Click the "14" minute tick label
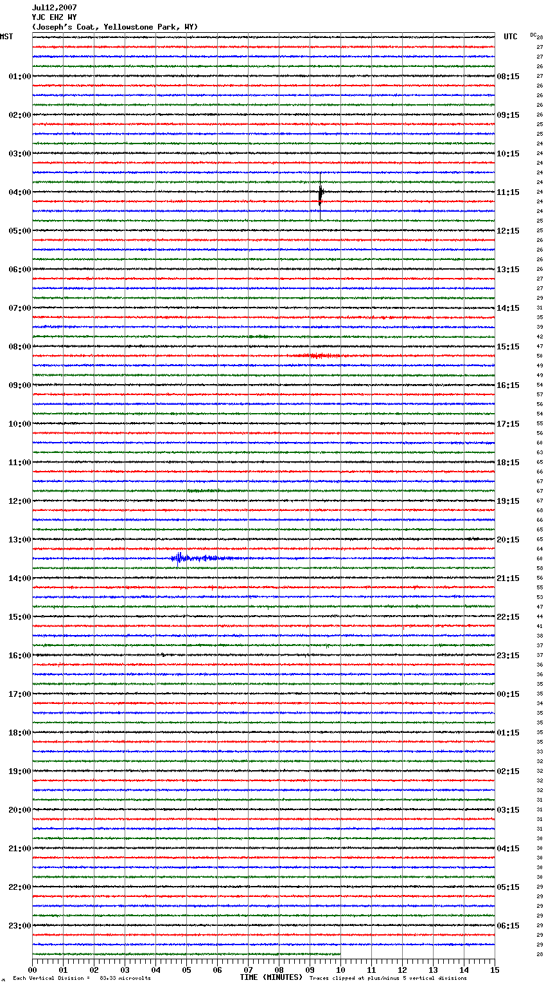Screen dimensions: 546x987 [464, 970]
